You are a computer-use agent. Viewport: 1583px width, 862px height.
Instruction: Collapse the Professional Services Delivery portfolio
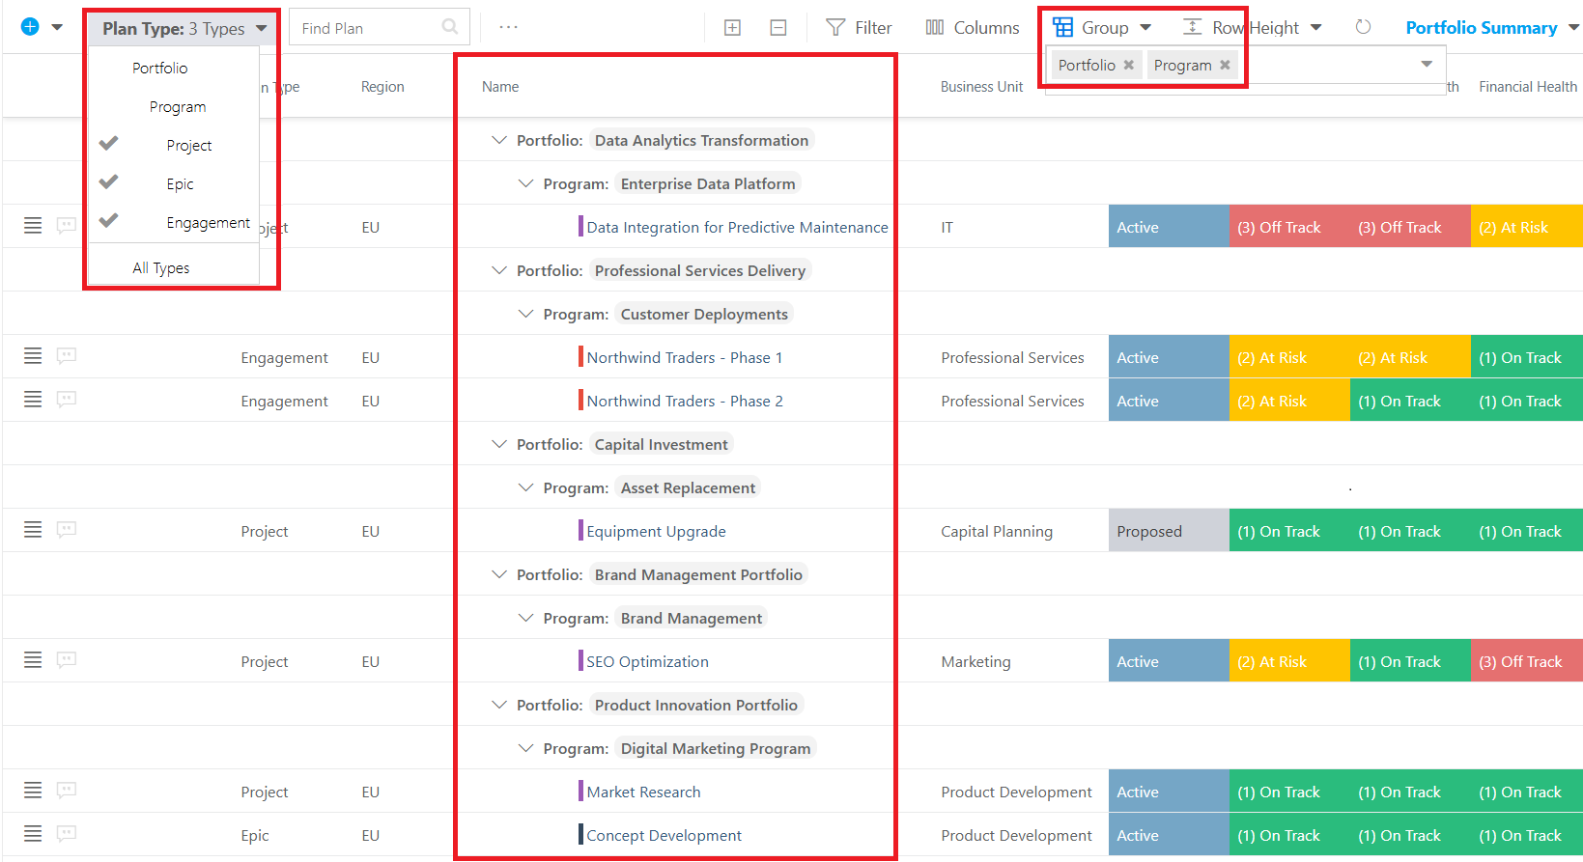coord(499,270)
